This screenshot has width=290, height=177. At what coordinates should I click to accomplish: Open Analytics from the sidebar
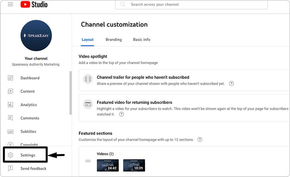(29, 105)
